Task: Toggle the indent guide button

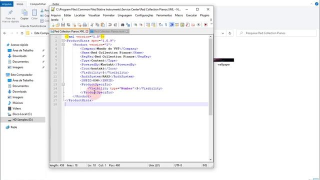Action: click(x=171, y=25)
